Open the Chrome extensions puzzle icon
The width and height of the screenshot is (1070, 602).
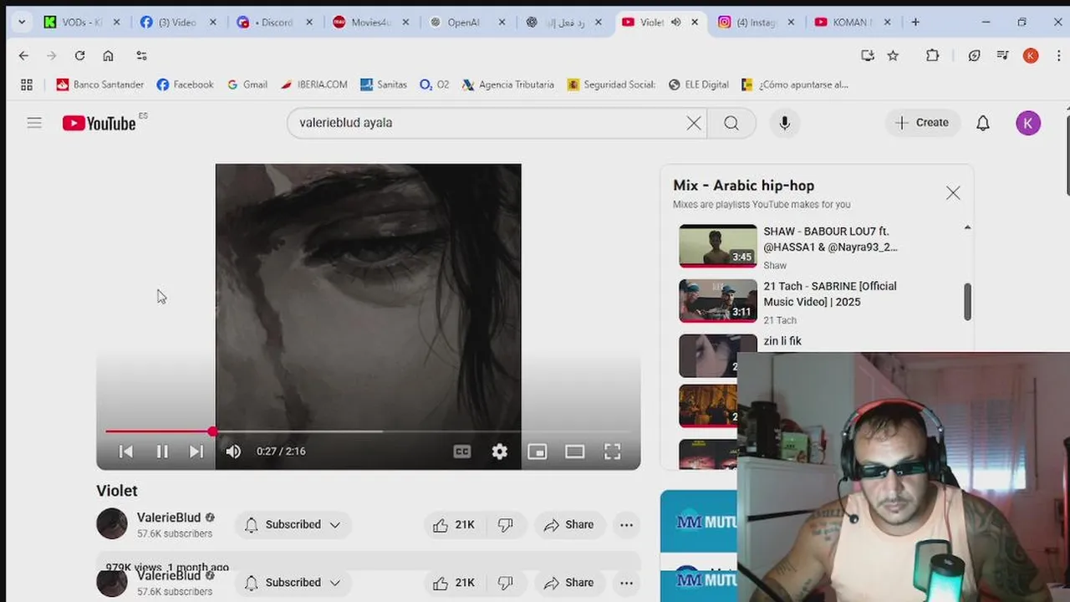(x=932, y=55)
